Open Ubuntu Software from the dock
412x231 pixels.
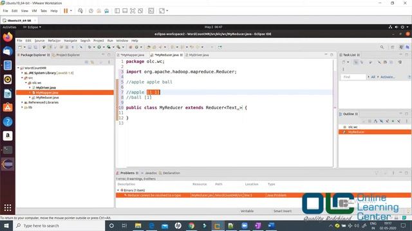pyautogui.click(x=8, y=108)
